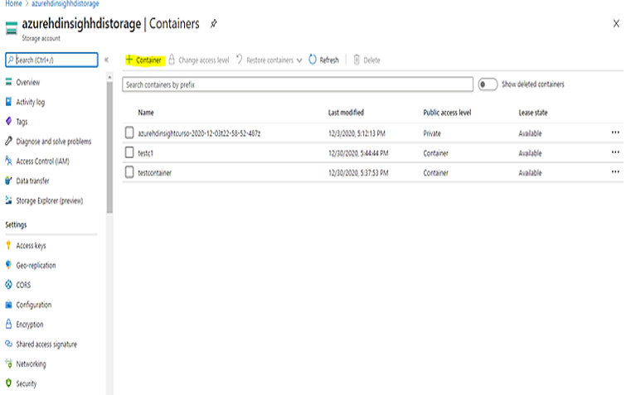Click the Security shield icon

pyautogui.click(x=8, y=383)
